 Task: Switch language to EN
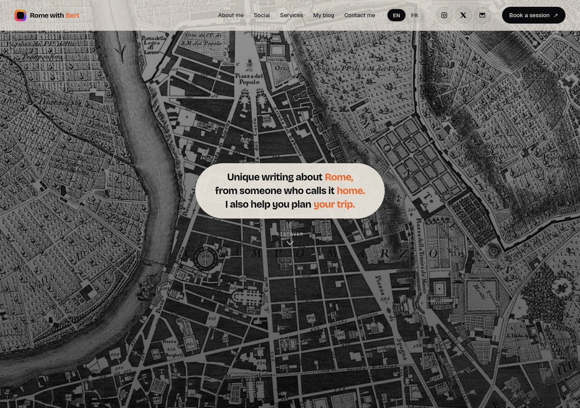coord(396,15)
